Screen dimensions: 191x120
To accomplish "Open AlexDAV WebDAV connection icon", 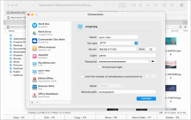I will [35, 57].
